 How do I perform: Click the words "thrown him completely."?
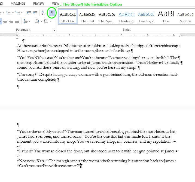coord(37,79)
